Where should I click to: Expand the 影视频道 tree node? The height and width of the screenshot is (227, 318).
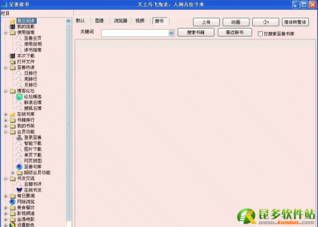click(6, 213)
